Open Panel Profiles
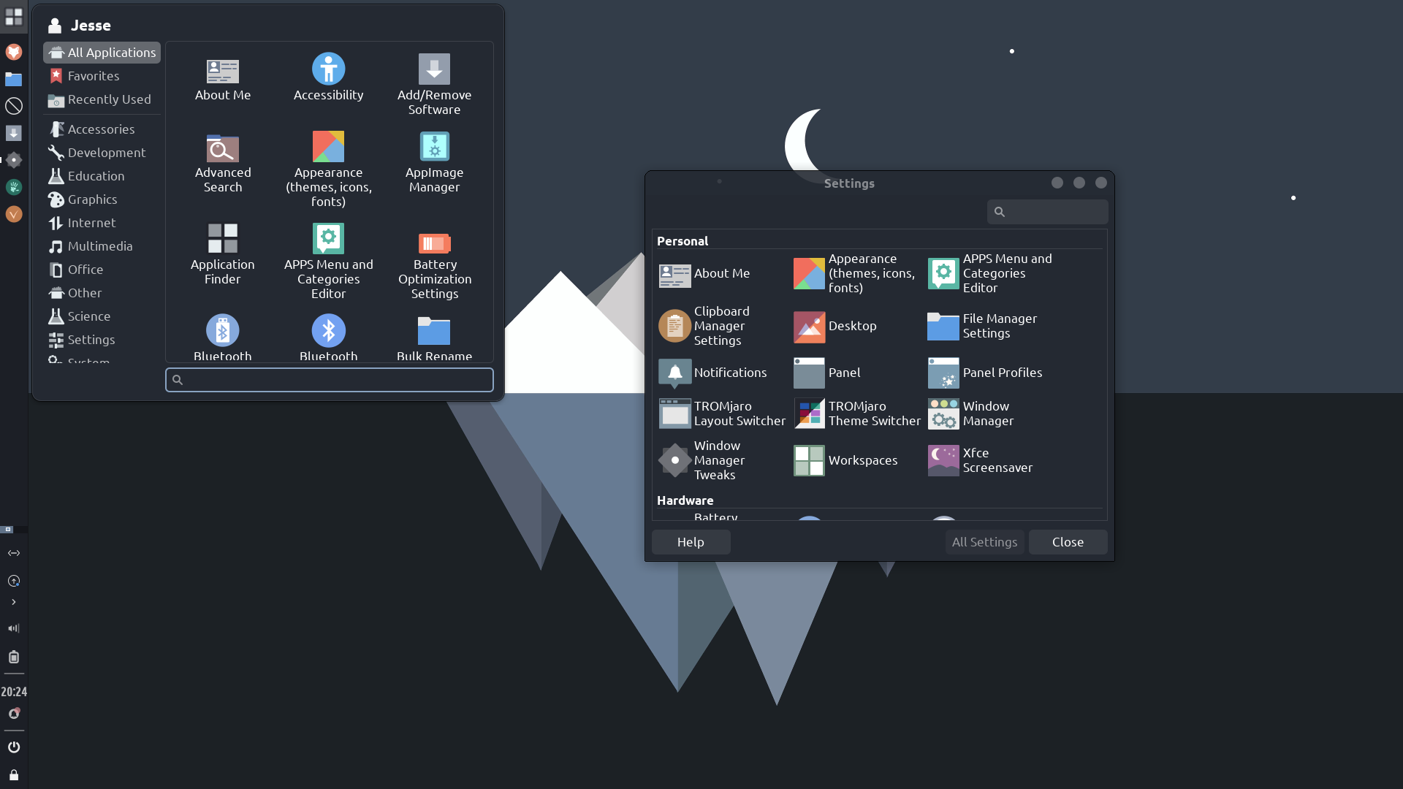This screenshot has width=1403, height=789. (985, 373)
